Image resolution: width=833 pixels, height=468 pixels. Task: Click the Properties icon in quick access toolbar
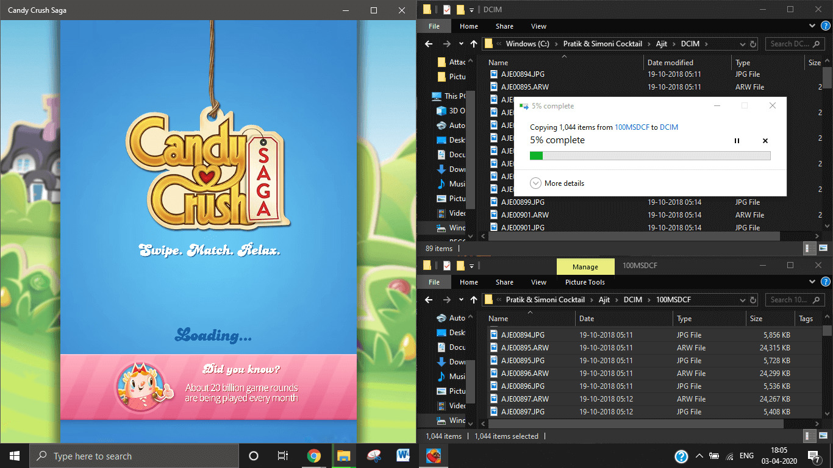pos(447,9)
